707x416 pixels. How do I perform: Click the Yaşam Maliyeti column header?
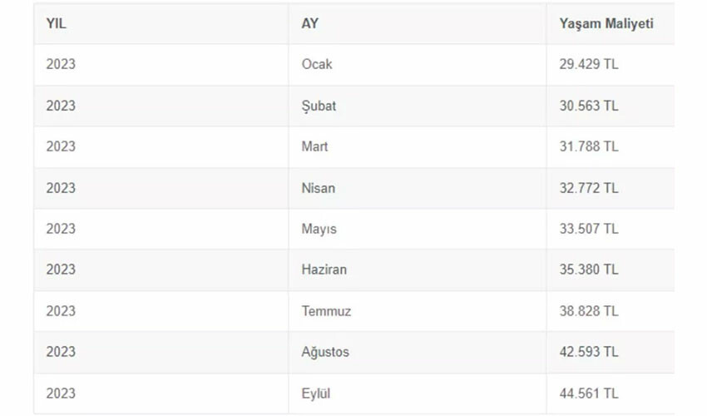(606, 23)
